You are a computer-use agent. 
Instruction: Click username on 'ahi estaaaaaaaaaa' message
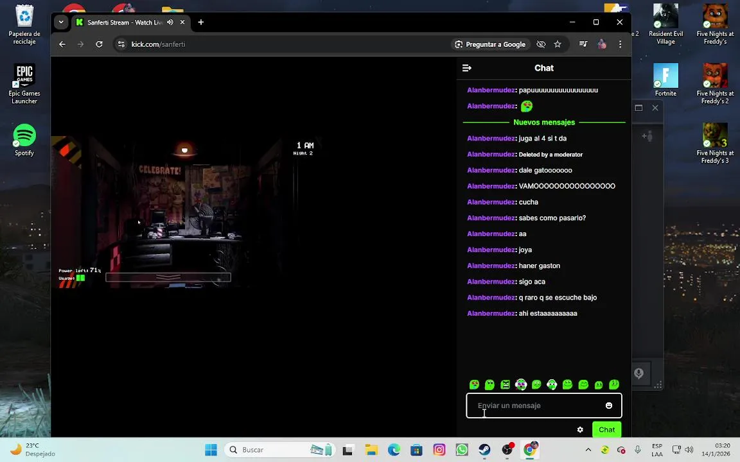(491, 313)
